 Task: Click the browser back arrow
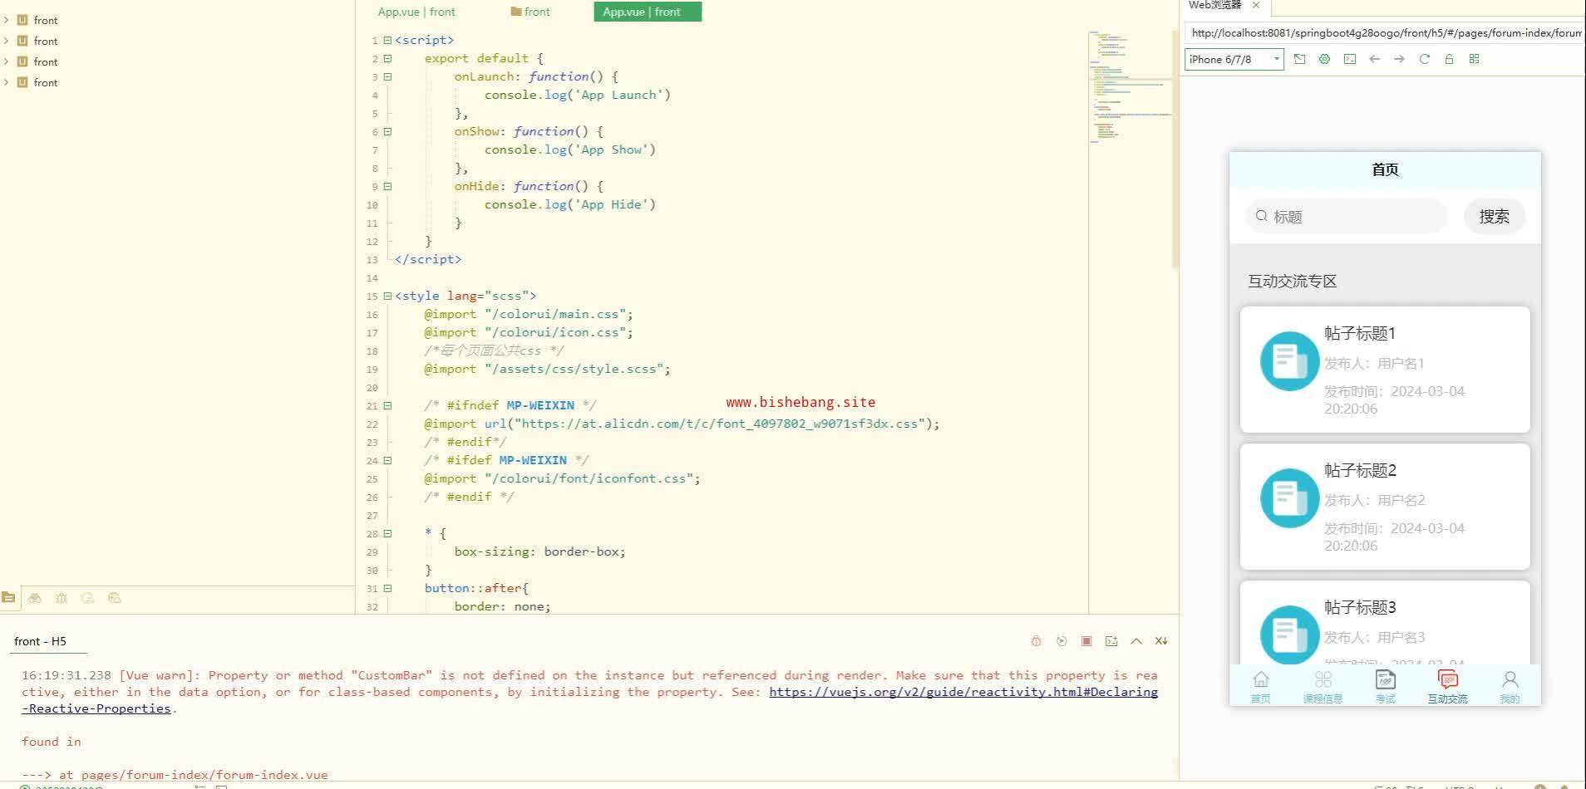point(1374,59)
